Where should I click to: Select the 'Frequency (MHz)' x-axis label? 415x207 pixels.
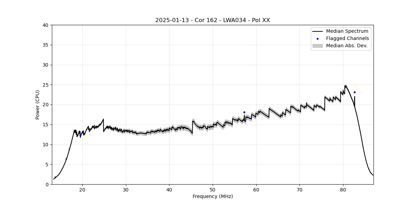[x=212, y=196]
